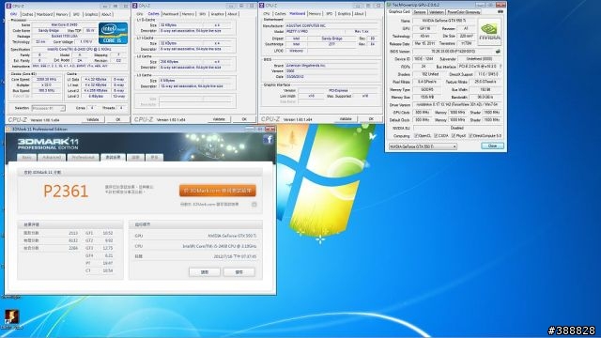601x338 pixels.
Task: Click the Bus Interface question mark icon
Action: pos(501,67)
